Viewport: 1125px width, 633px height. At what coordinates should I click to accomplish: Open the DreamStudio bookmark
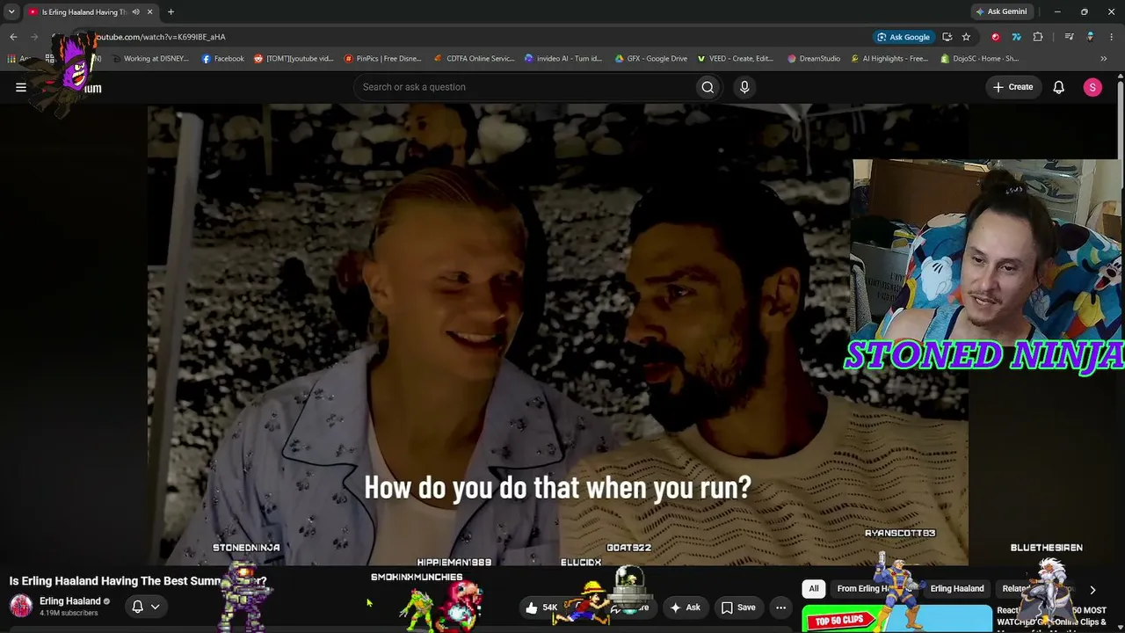click(x=814, y=59)
